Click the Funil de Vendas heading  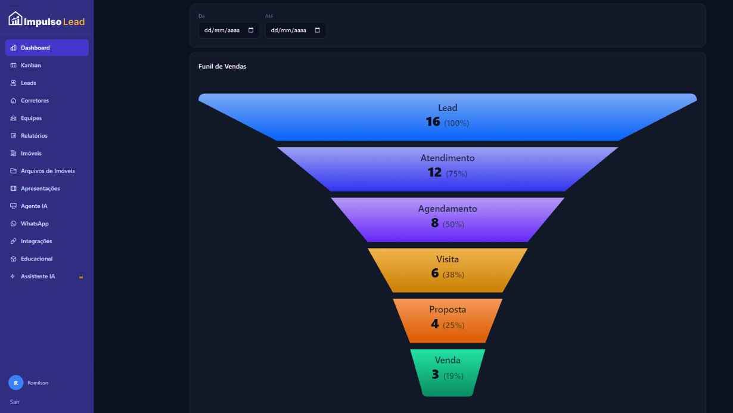222,66
